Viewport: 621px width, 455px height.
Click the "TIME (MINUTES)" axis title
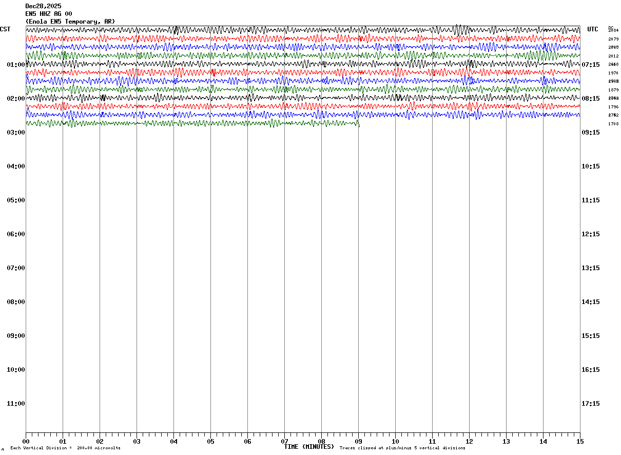(309, 447)
